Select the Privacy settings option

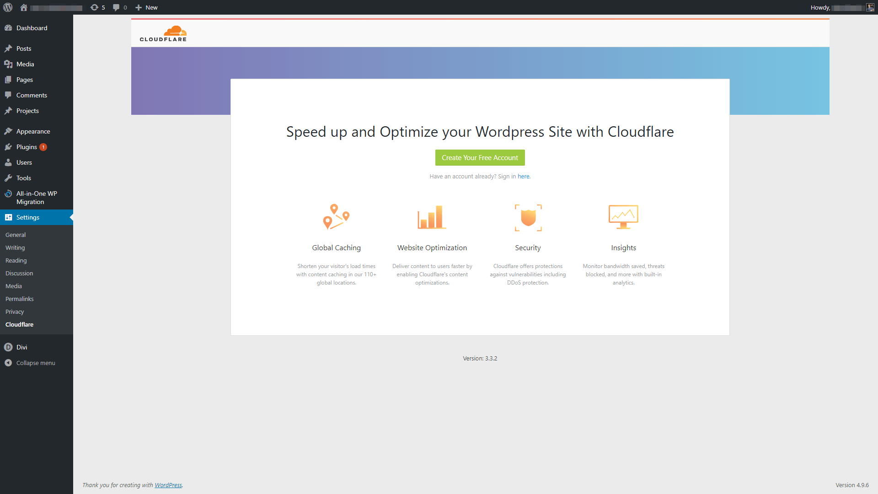tap(15, 311)
